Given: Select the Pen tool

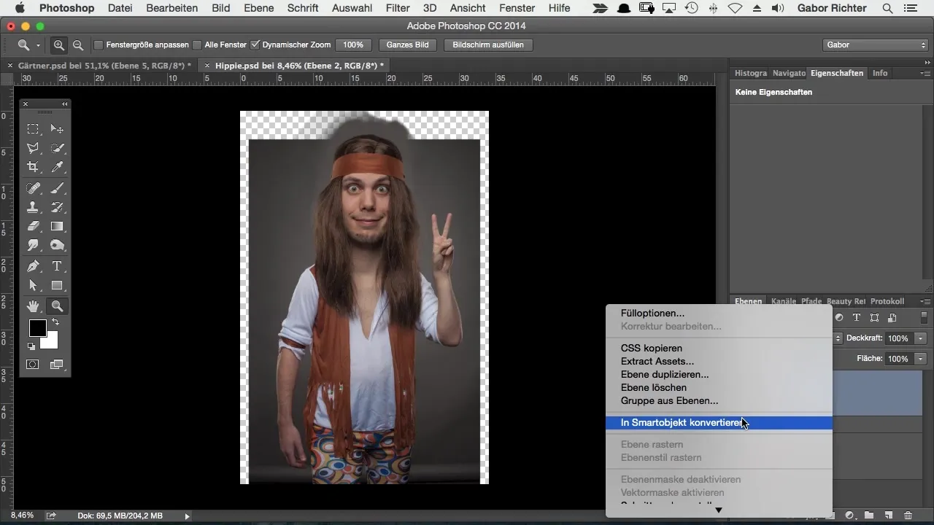Looking at the screenshot, I should (x=33, y=266).
